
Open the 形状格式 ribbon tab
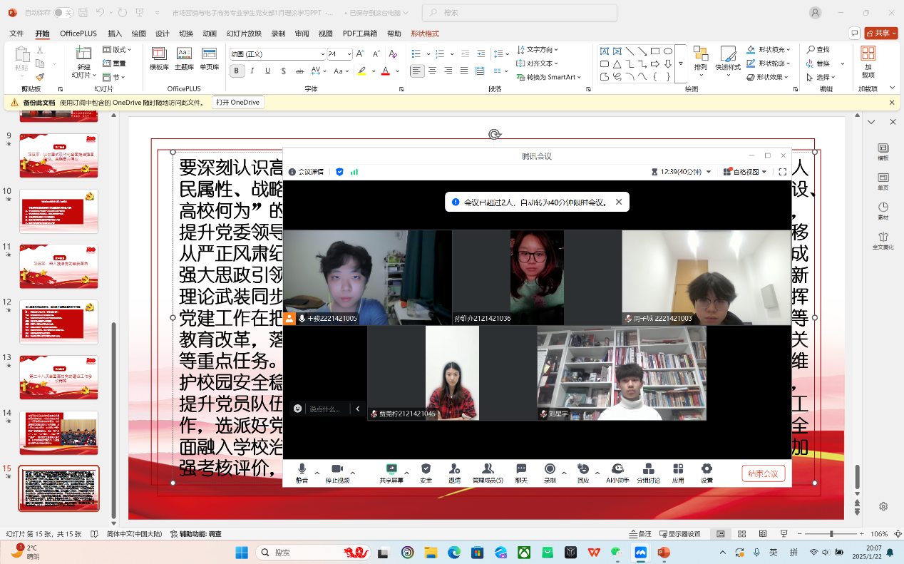tap(424, 34)
